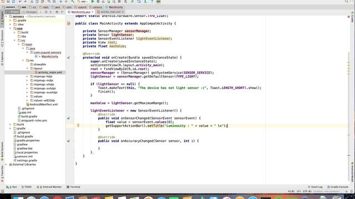Open the Terminal tab
This screenshot has height=199, width=355.
pyautogui.click(x=73, y=187)
